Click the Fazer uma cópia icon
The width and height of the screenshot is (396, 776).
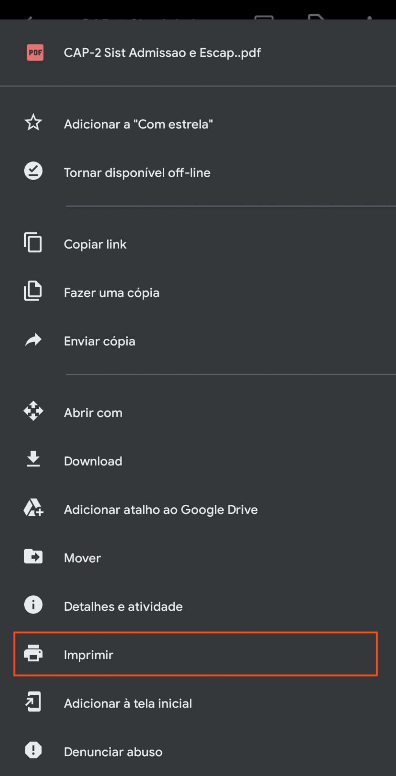coord(33,291)
